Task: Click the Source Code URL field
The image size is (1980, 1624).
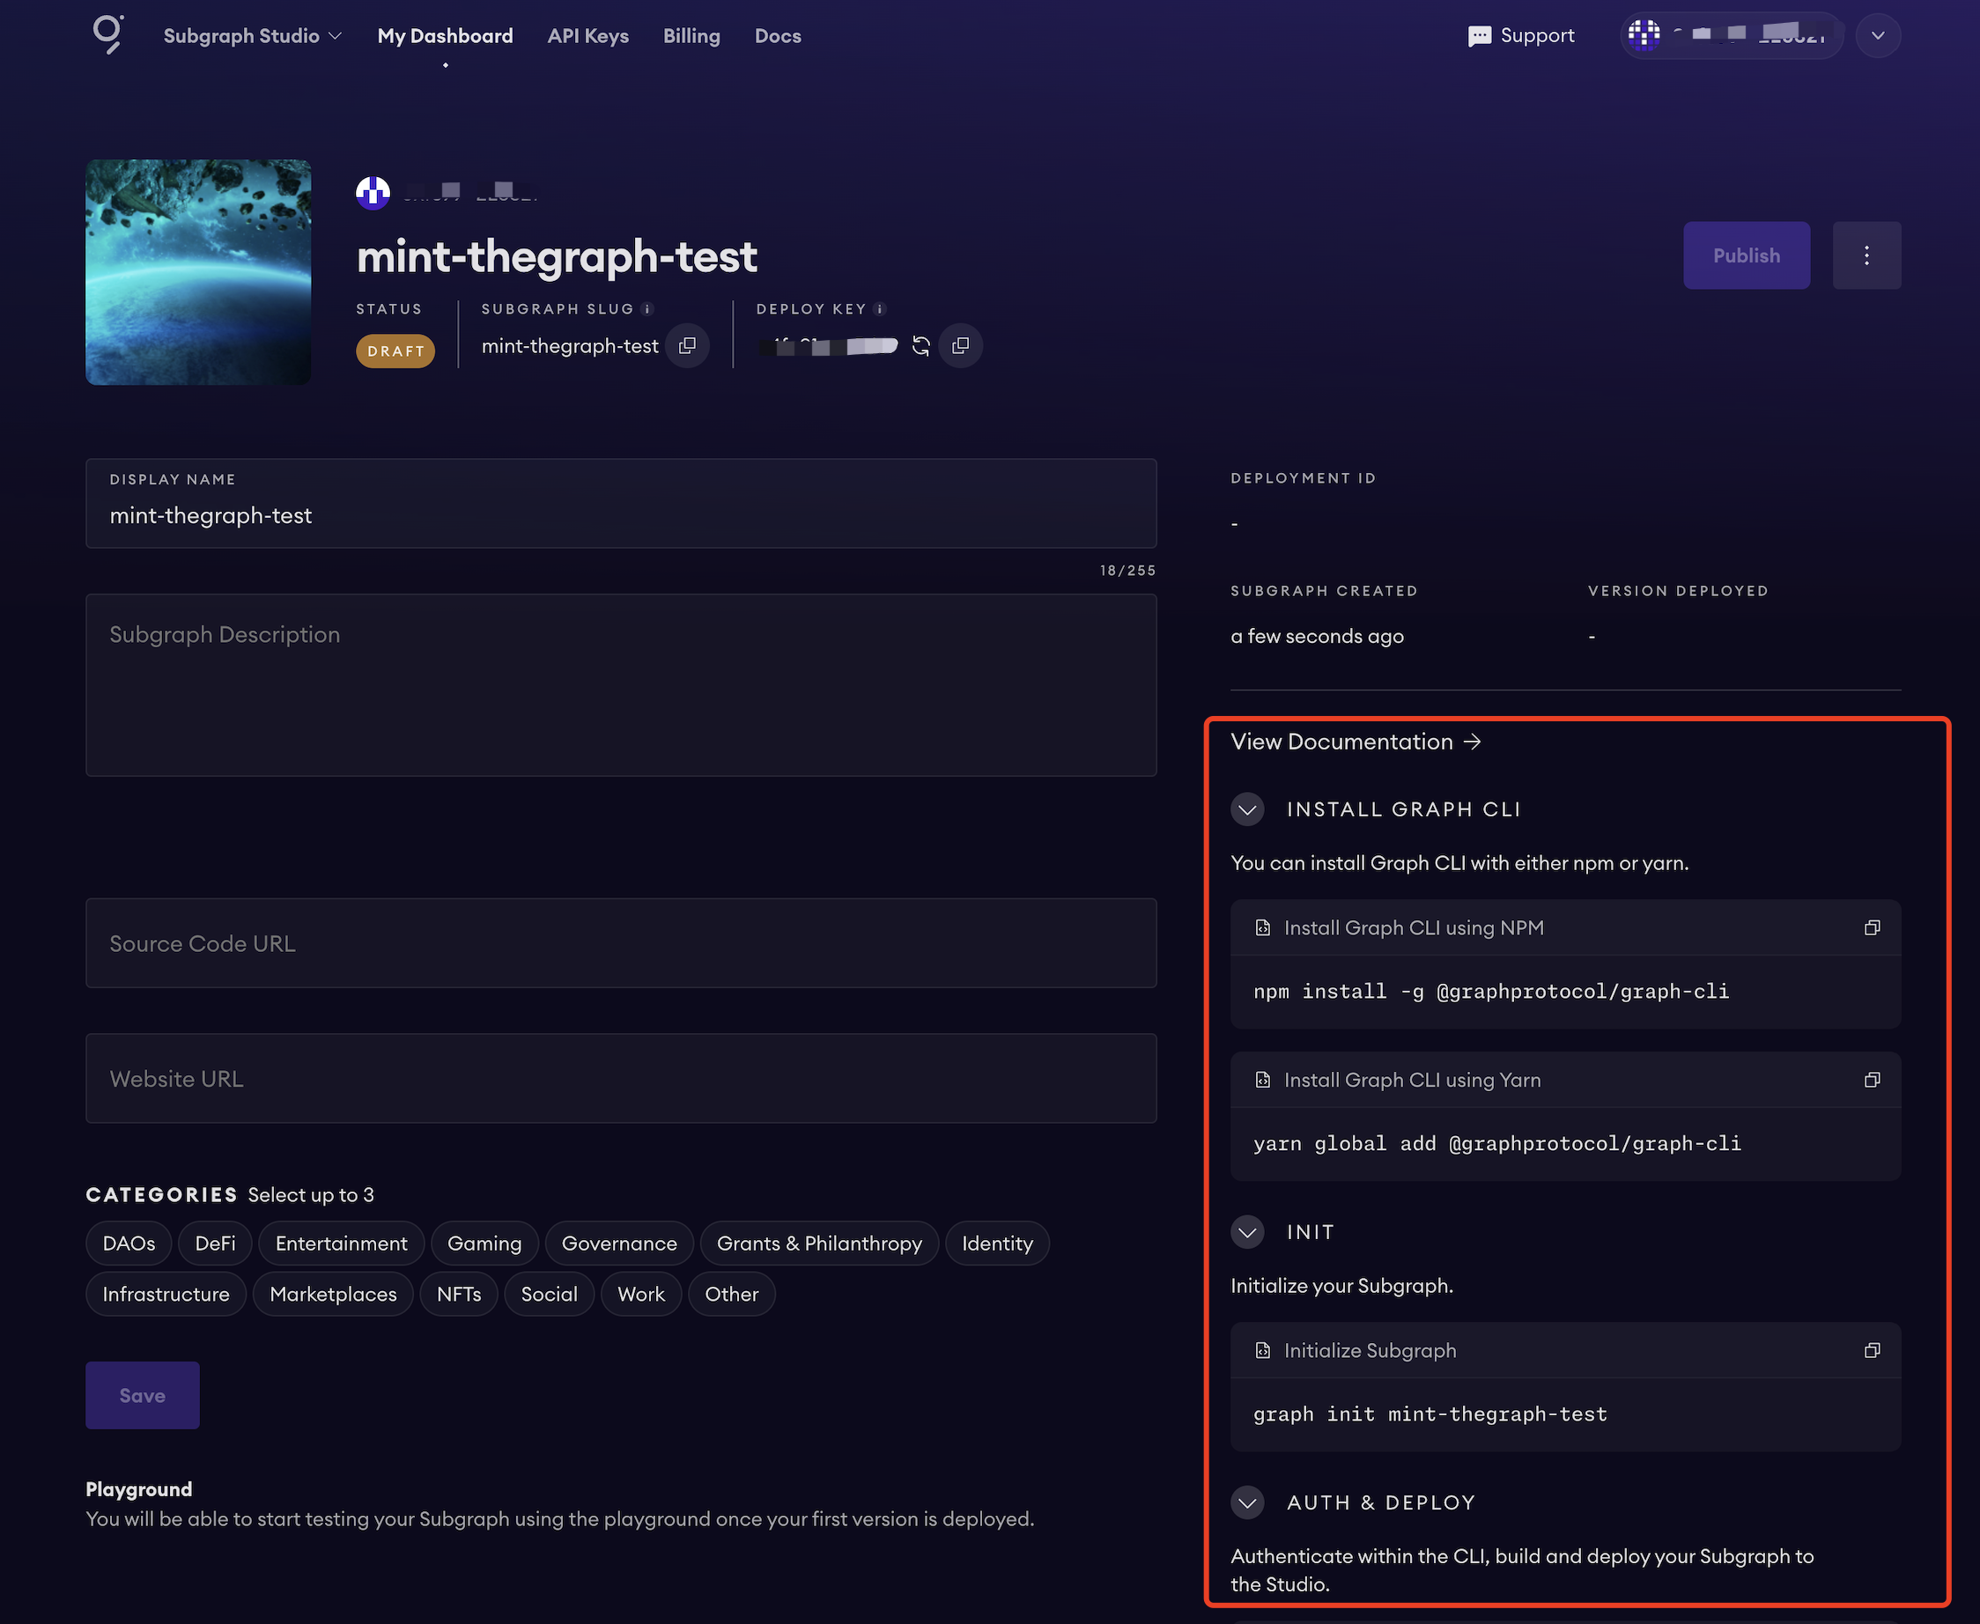Action: 621,943
